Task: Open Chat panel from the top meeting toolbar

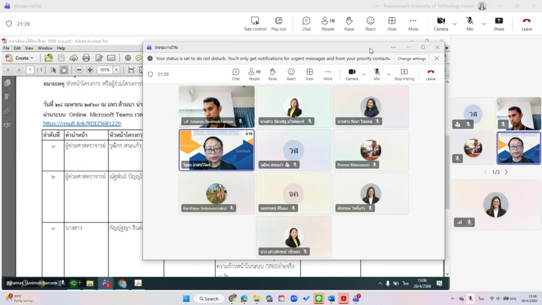Action: pyautogui.click(x=306, y=24)
